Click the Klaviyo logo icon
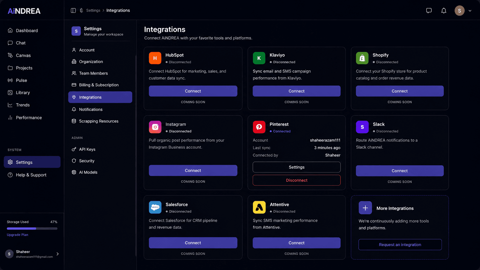Image resolution: width=480 pixels, height=270 pixels. tap(259, 58)
